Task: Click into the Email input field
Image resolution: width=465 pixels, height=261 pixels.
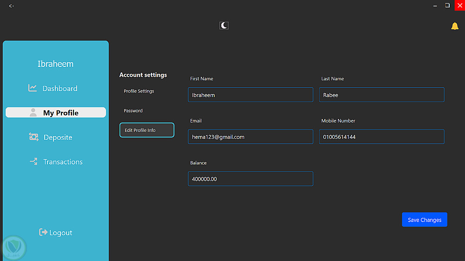Action: coord(250,137)
